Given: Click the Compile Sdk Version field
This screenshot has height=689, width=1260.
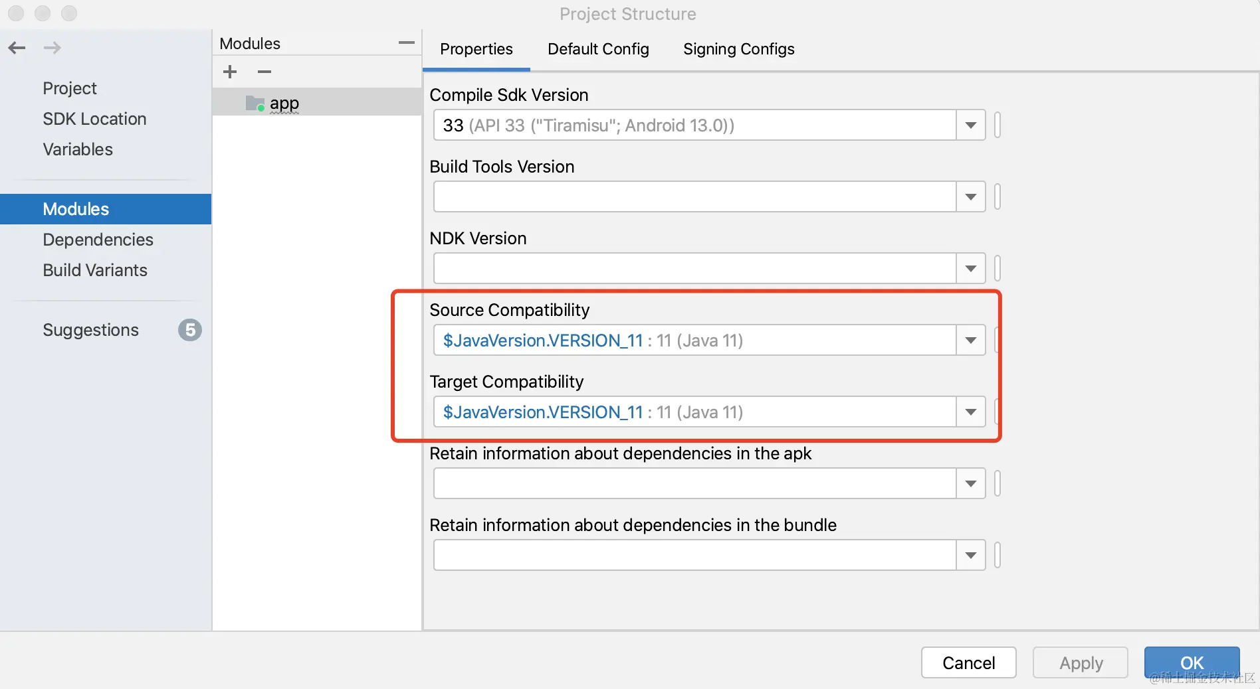Looking at the screenshot, I should click(x=695, y=125).
